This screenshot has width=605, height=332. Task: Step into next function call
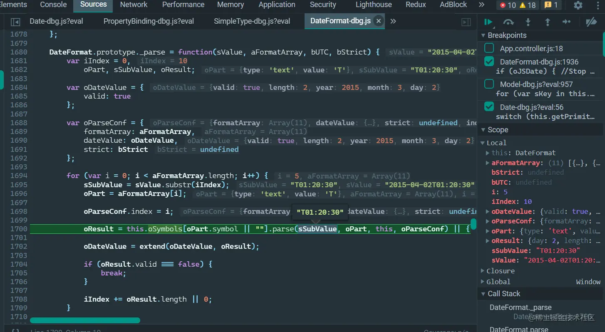tap(528, 22)
